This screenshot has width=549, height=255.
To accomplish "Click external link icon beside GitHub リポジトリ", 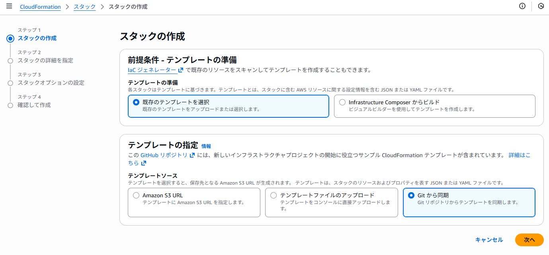I will tap(192, 155).
